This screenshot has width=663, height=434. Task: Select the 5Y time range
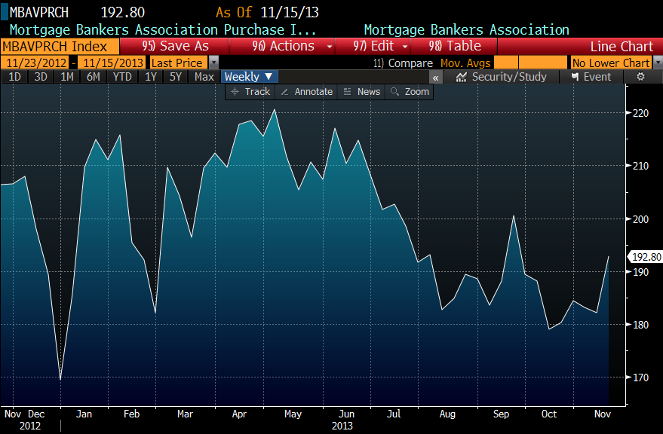[175, 77]
